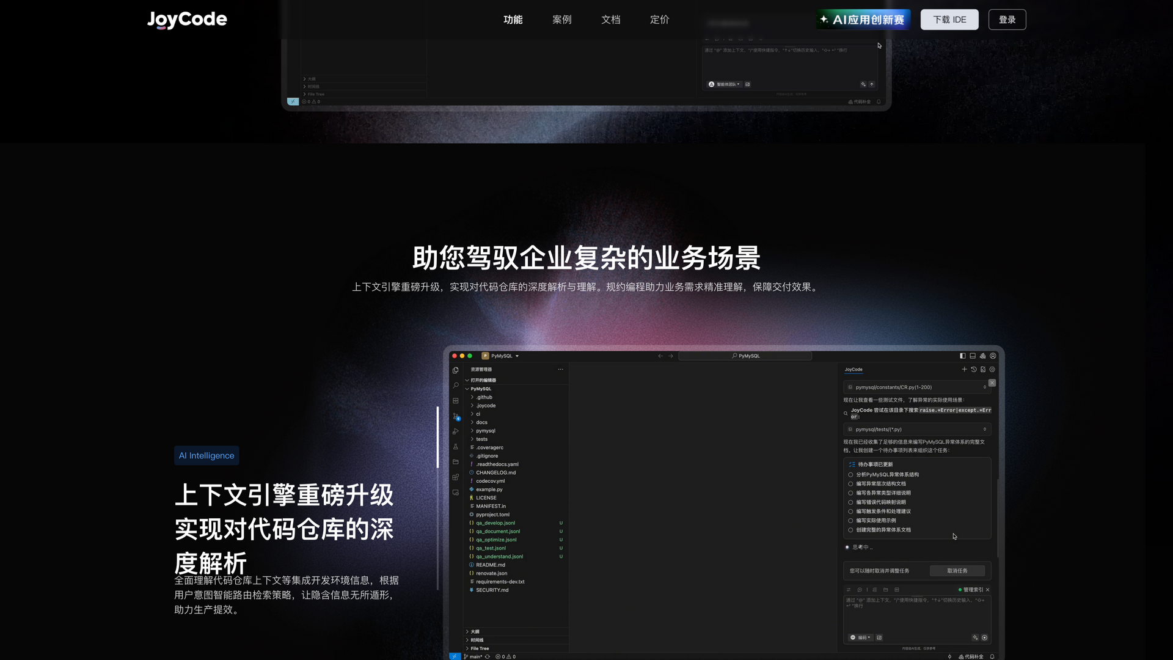Expand the File Tree section
This screenshot has width=1173, height=660.
click(478, 648)
